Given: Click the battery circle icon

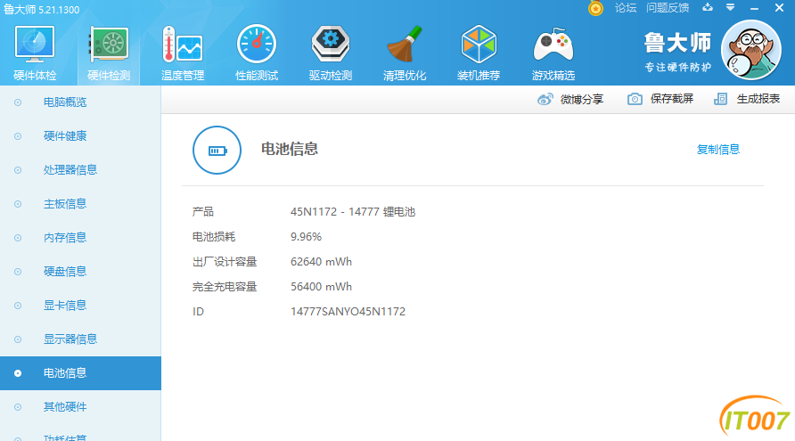Looking at the screenshot, I should click(217, 150).
